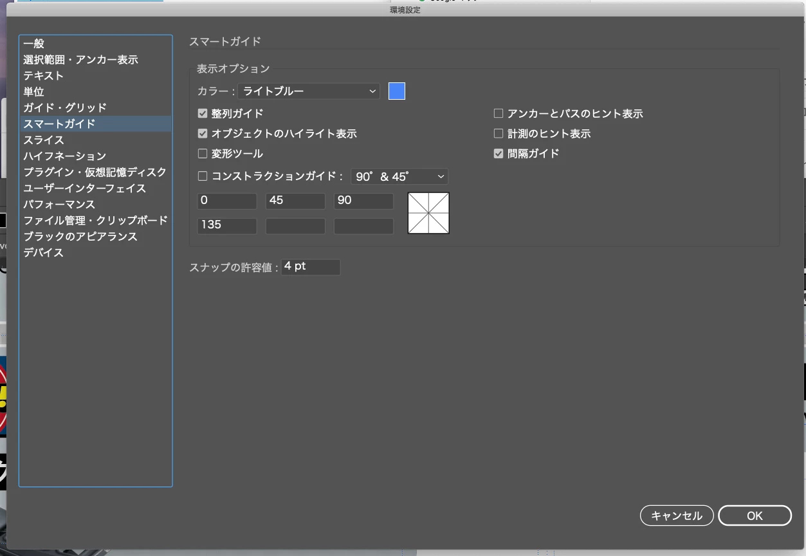Uncheck the 整列ガイド checkbox
This screenshot has width=806, height=556.
click(203, 114)
